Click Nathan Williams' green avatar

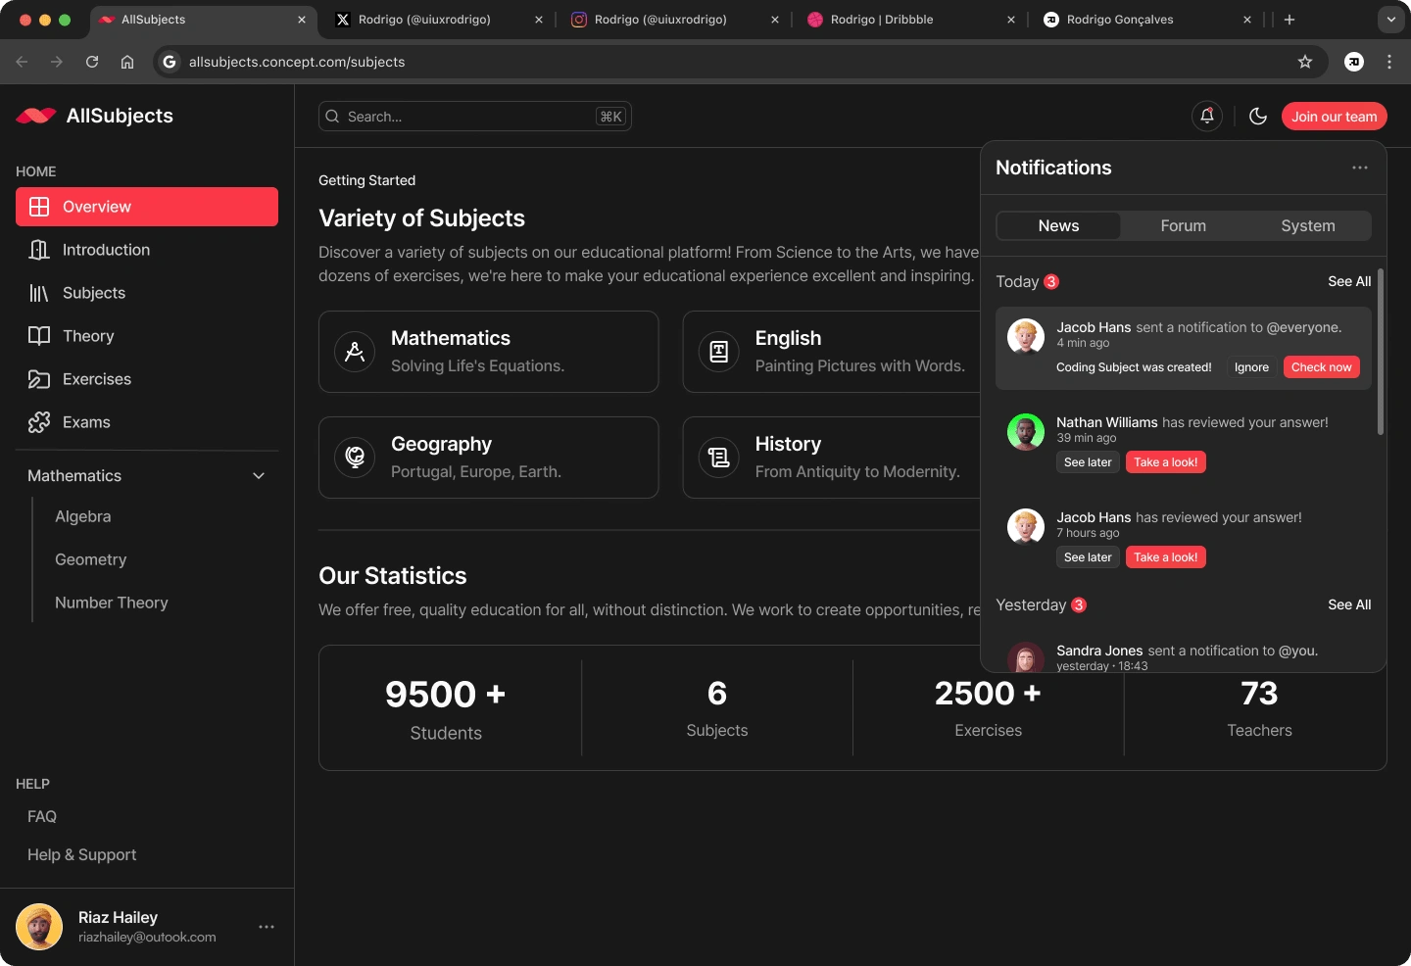click(1026, 431)
